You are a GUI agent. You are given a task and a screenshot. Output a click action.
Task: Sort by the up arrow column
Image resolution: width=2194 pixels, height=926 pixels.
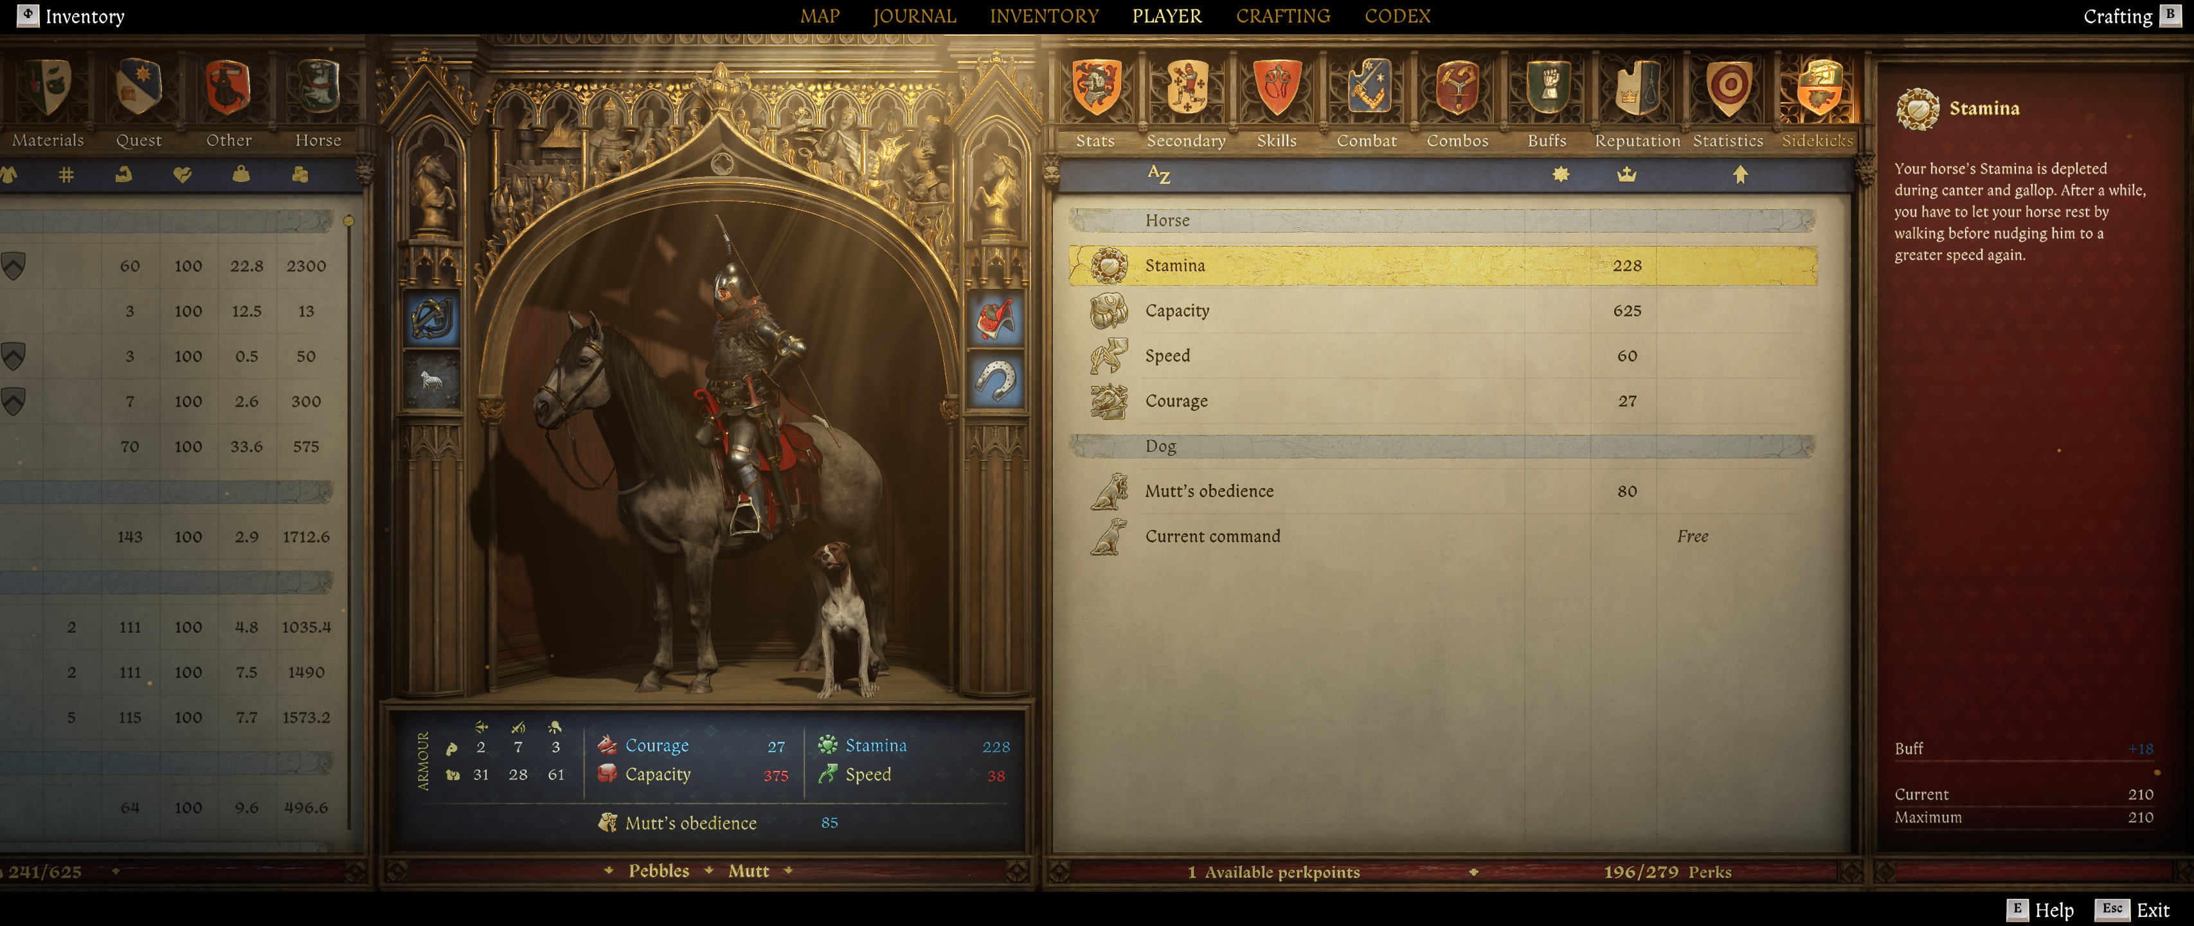click(x=1740, y=175)
